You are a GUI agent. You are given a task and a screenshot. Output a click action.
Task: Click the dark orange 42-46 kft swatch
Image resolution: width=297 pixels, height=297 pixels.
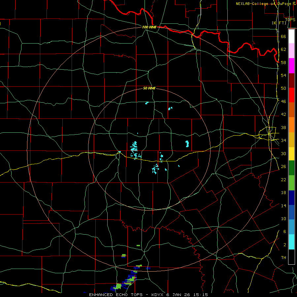pos(291,110)
